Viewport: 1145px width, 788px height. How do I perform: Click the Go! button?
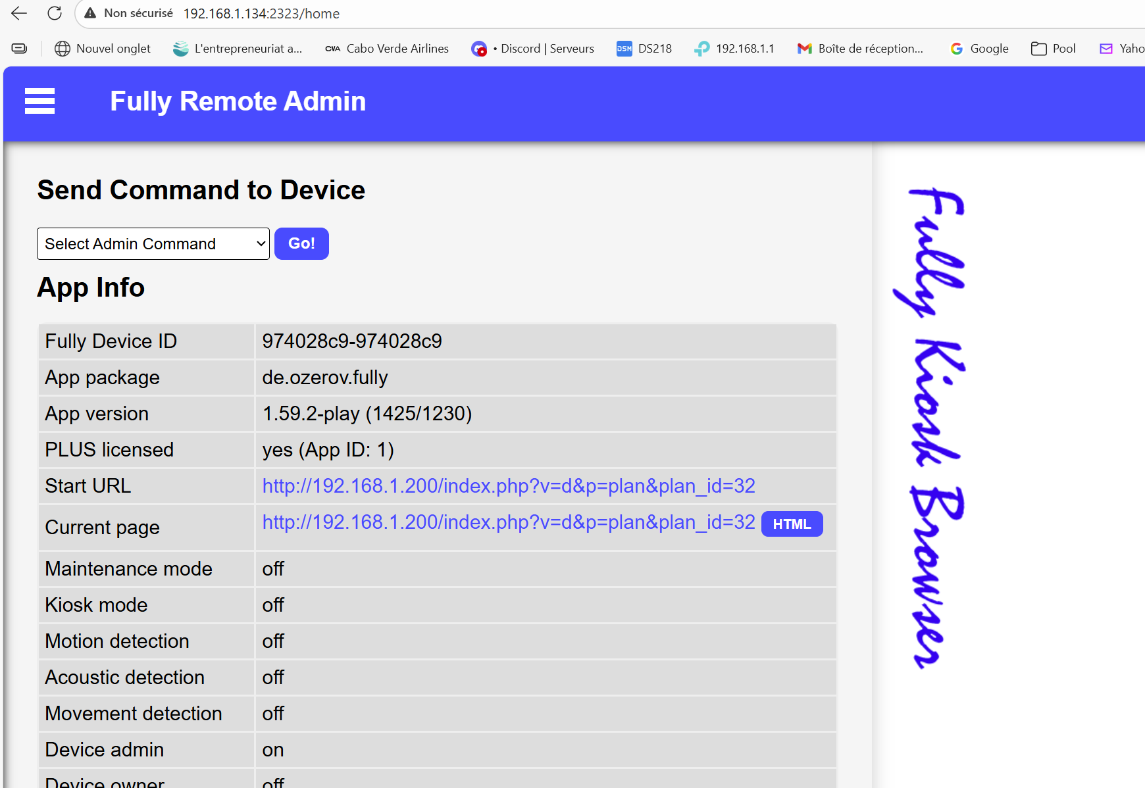coord(301,244)
